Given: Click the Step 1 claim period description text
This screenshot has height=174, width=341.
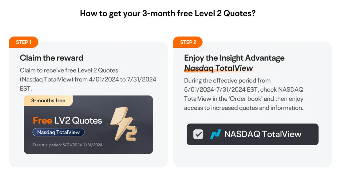Looking at the screenshot, I should pos(88,79).
